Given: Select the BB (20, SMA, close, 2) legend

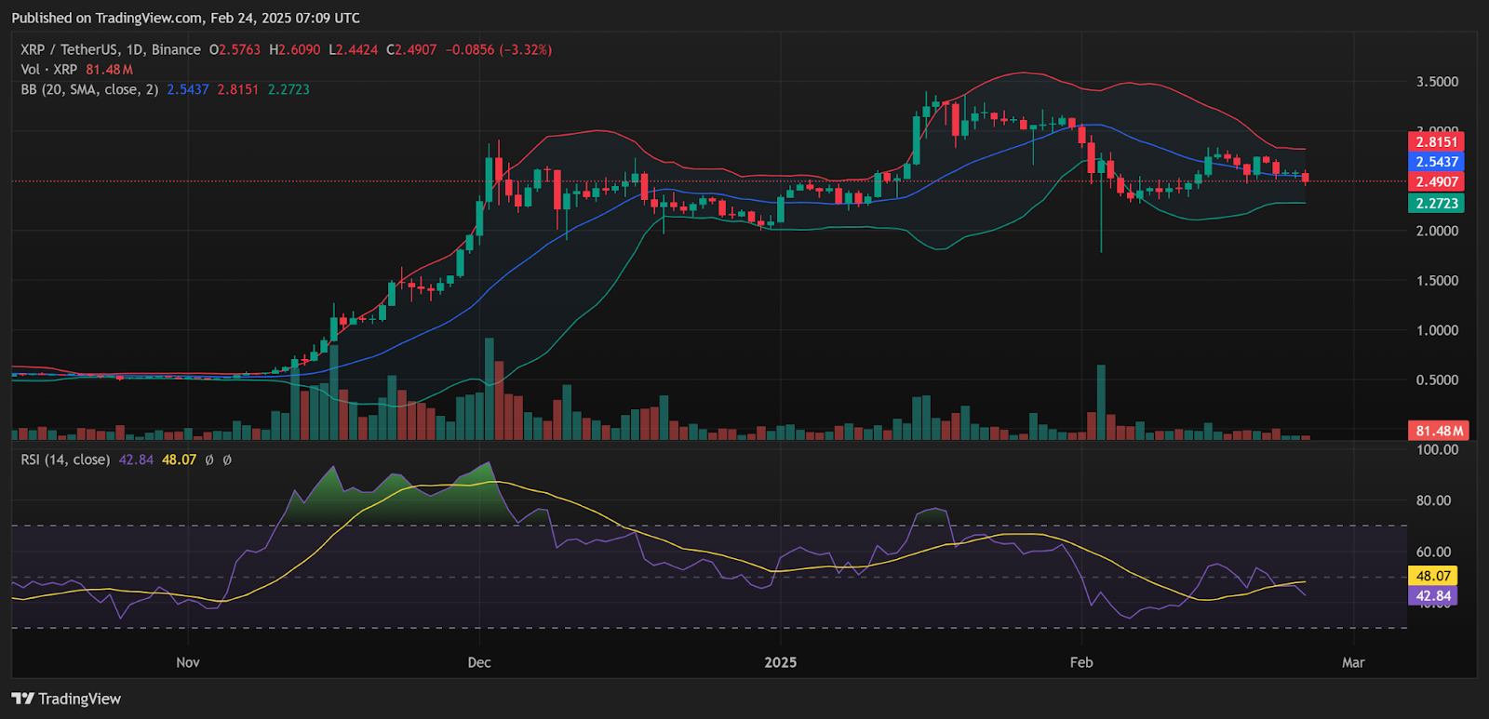Looking at the screenshot, I should (89, 89).
